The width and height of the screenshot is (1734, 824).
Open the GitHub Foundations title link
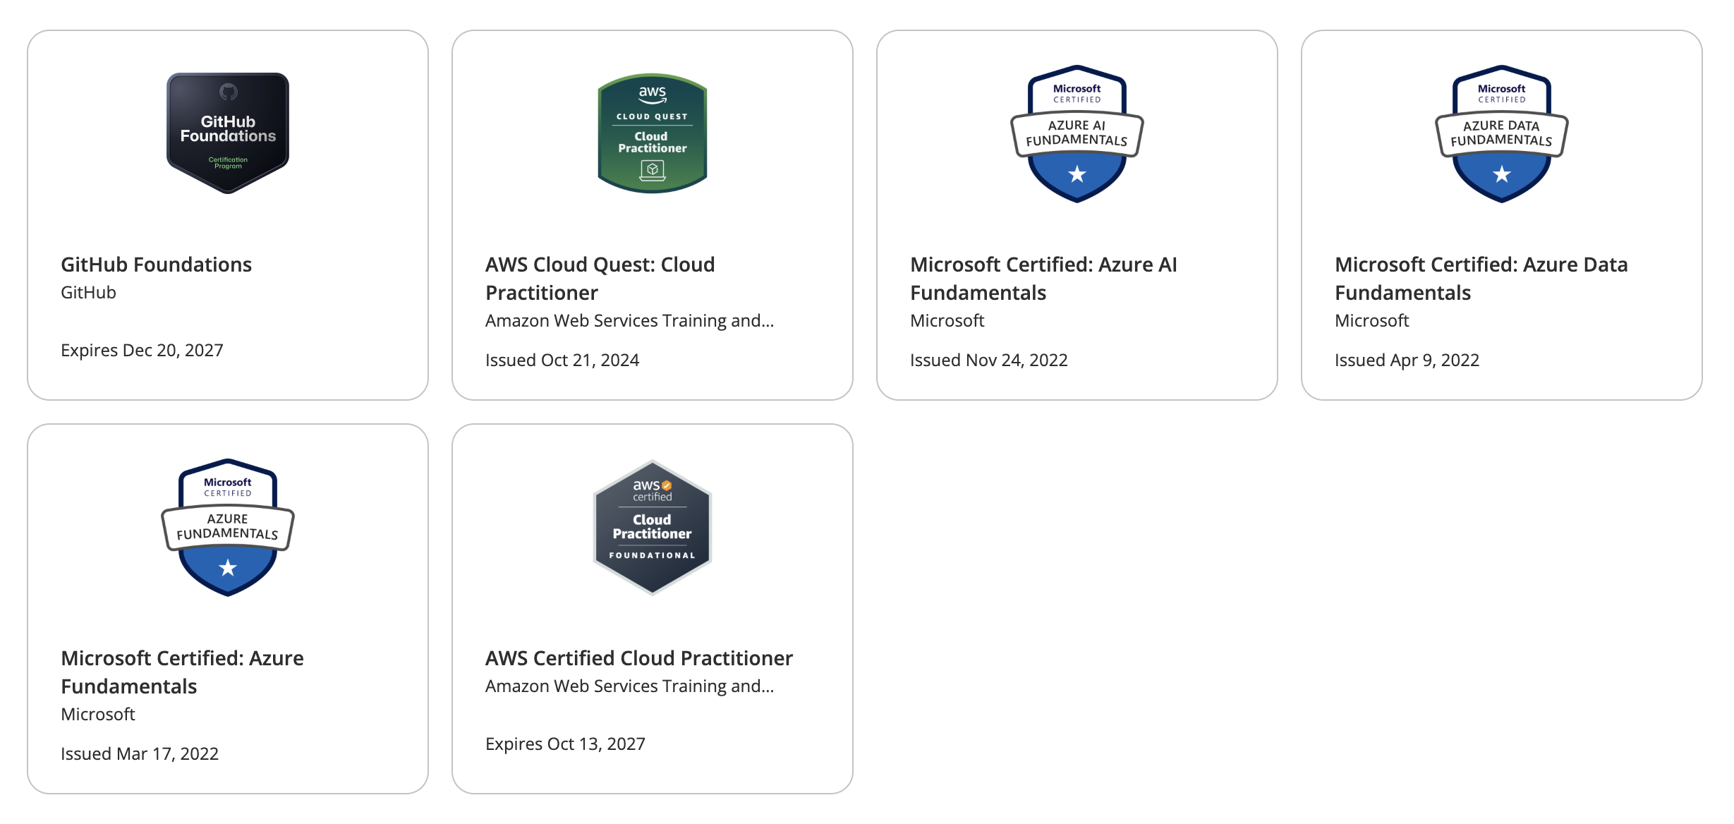[156, 265]
